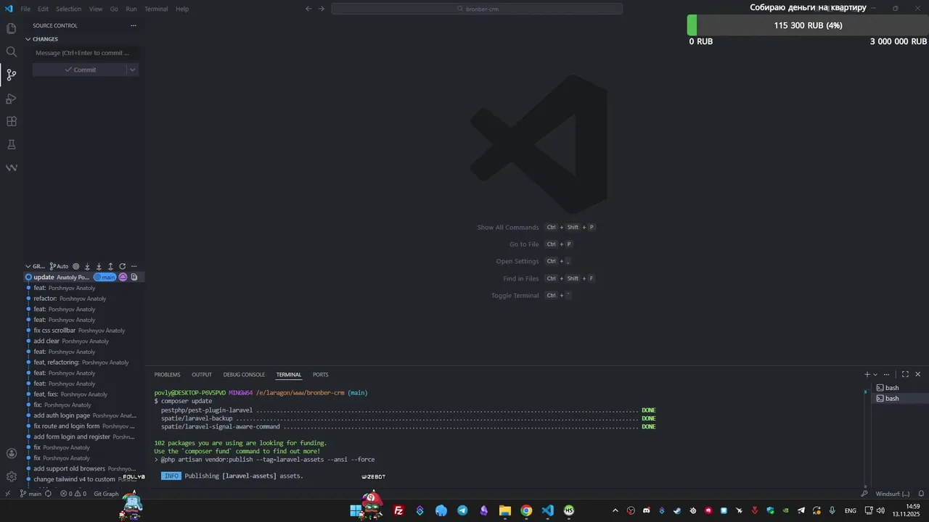Open terminal panel more actions ellipsis
The image size is (929, 522).
coord(886,374)
